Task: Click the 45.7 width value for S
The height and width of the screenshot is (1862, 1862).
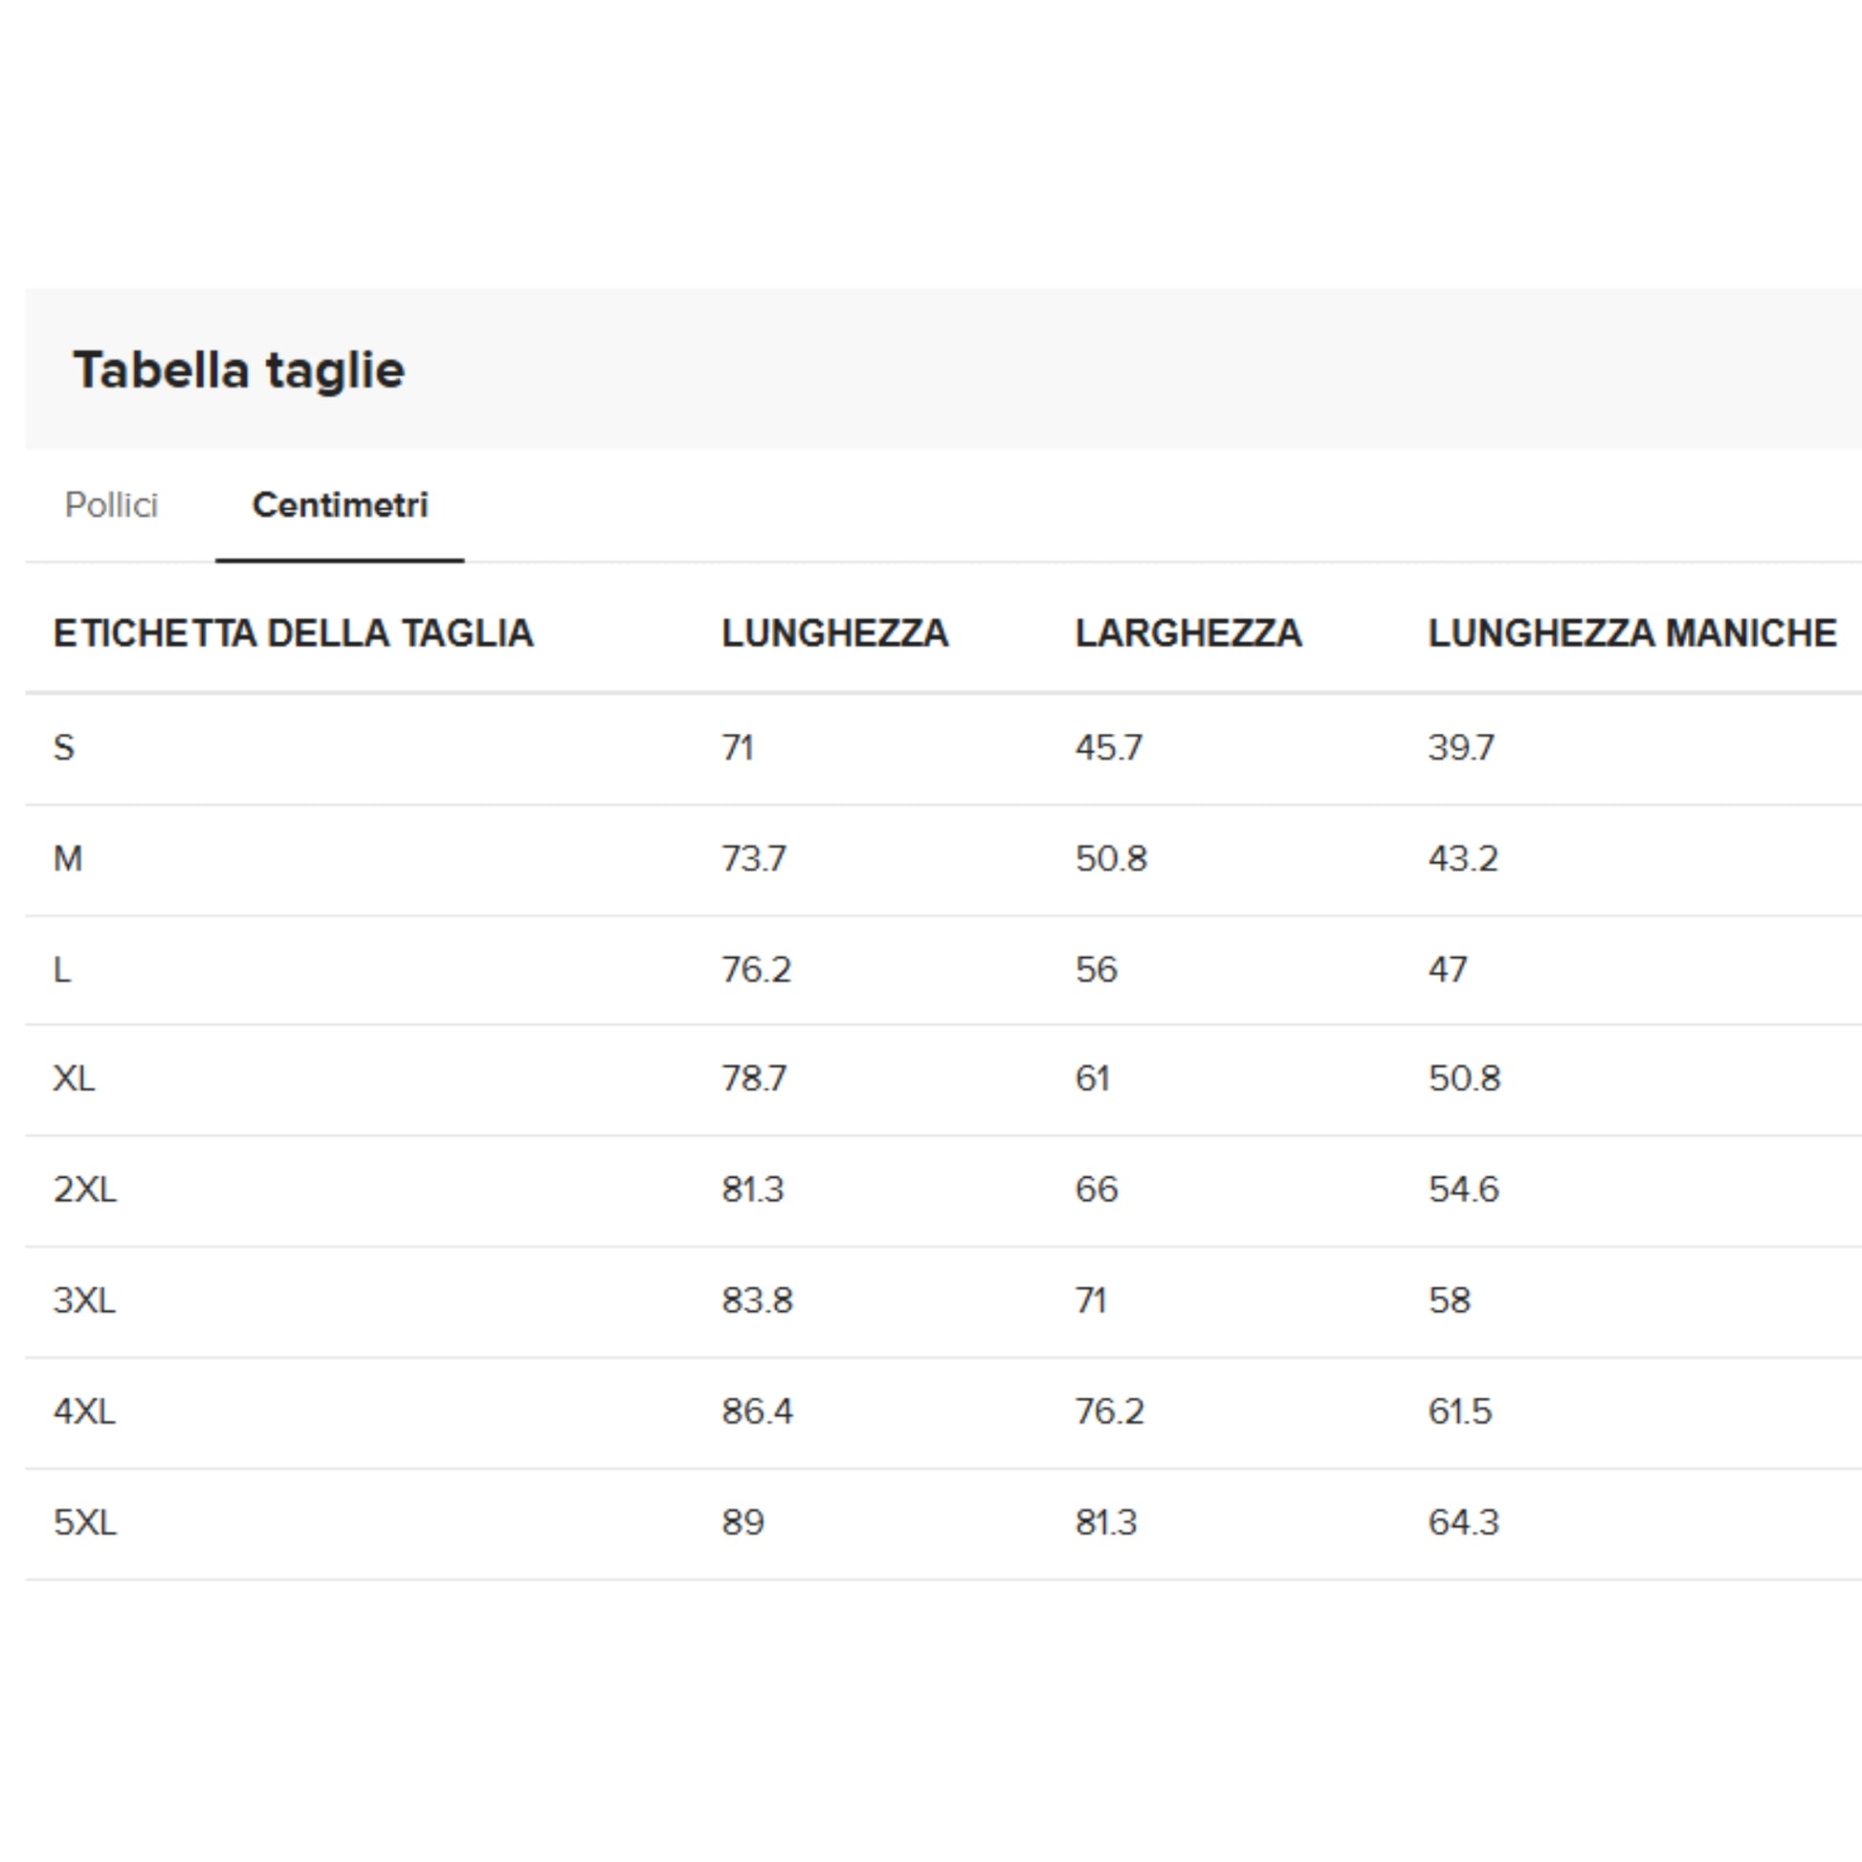Action: pos(1108,748)
